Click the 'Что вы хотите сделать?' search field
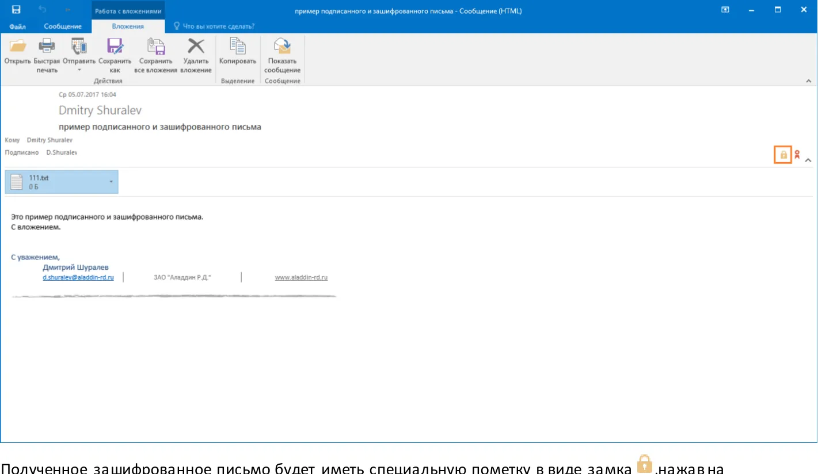 click(214, 26)
